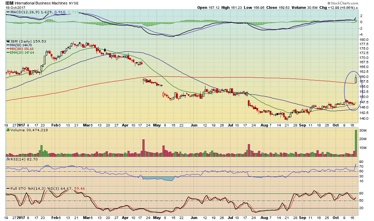374x221 pixels.
Task: Click the 30M volume axis label
Action: click(363, 131)
